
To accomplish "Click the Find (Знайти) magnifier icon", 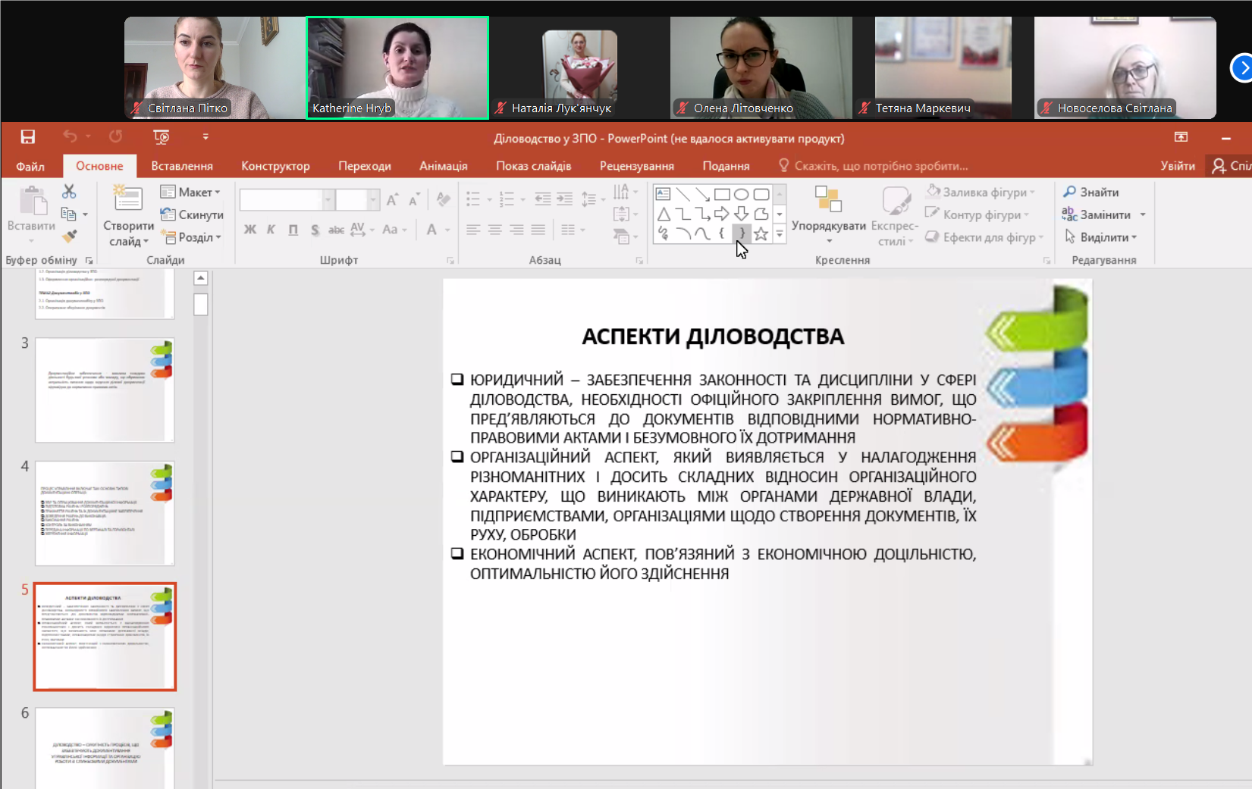I will (1069, 192).
